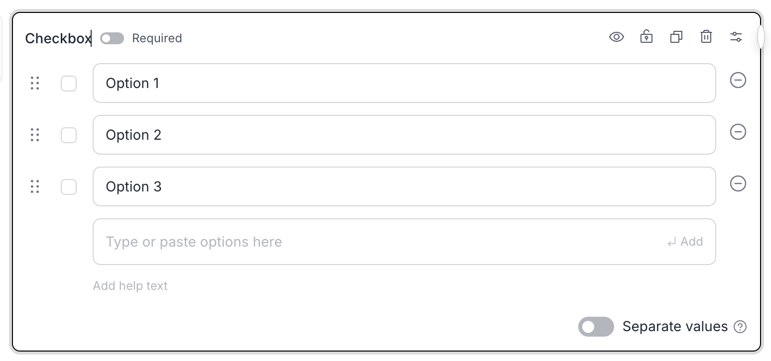Check the Option 1 checkbox
771x361 pixels.
(x=69, y=84)
